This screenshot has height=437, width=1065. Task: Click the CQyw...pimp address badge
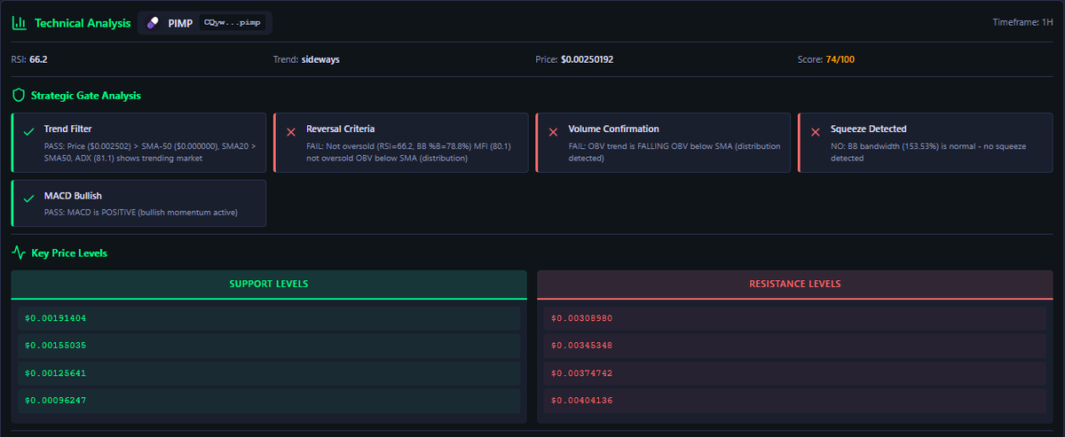click(233, 23)
